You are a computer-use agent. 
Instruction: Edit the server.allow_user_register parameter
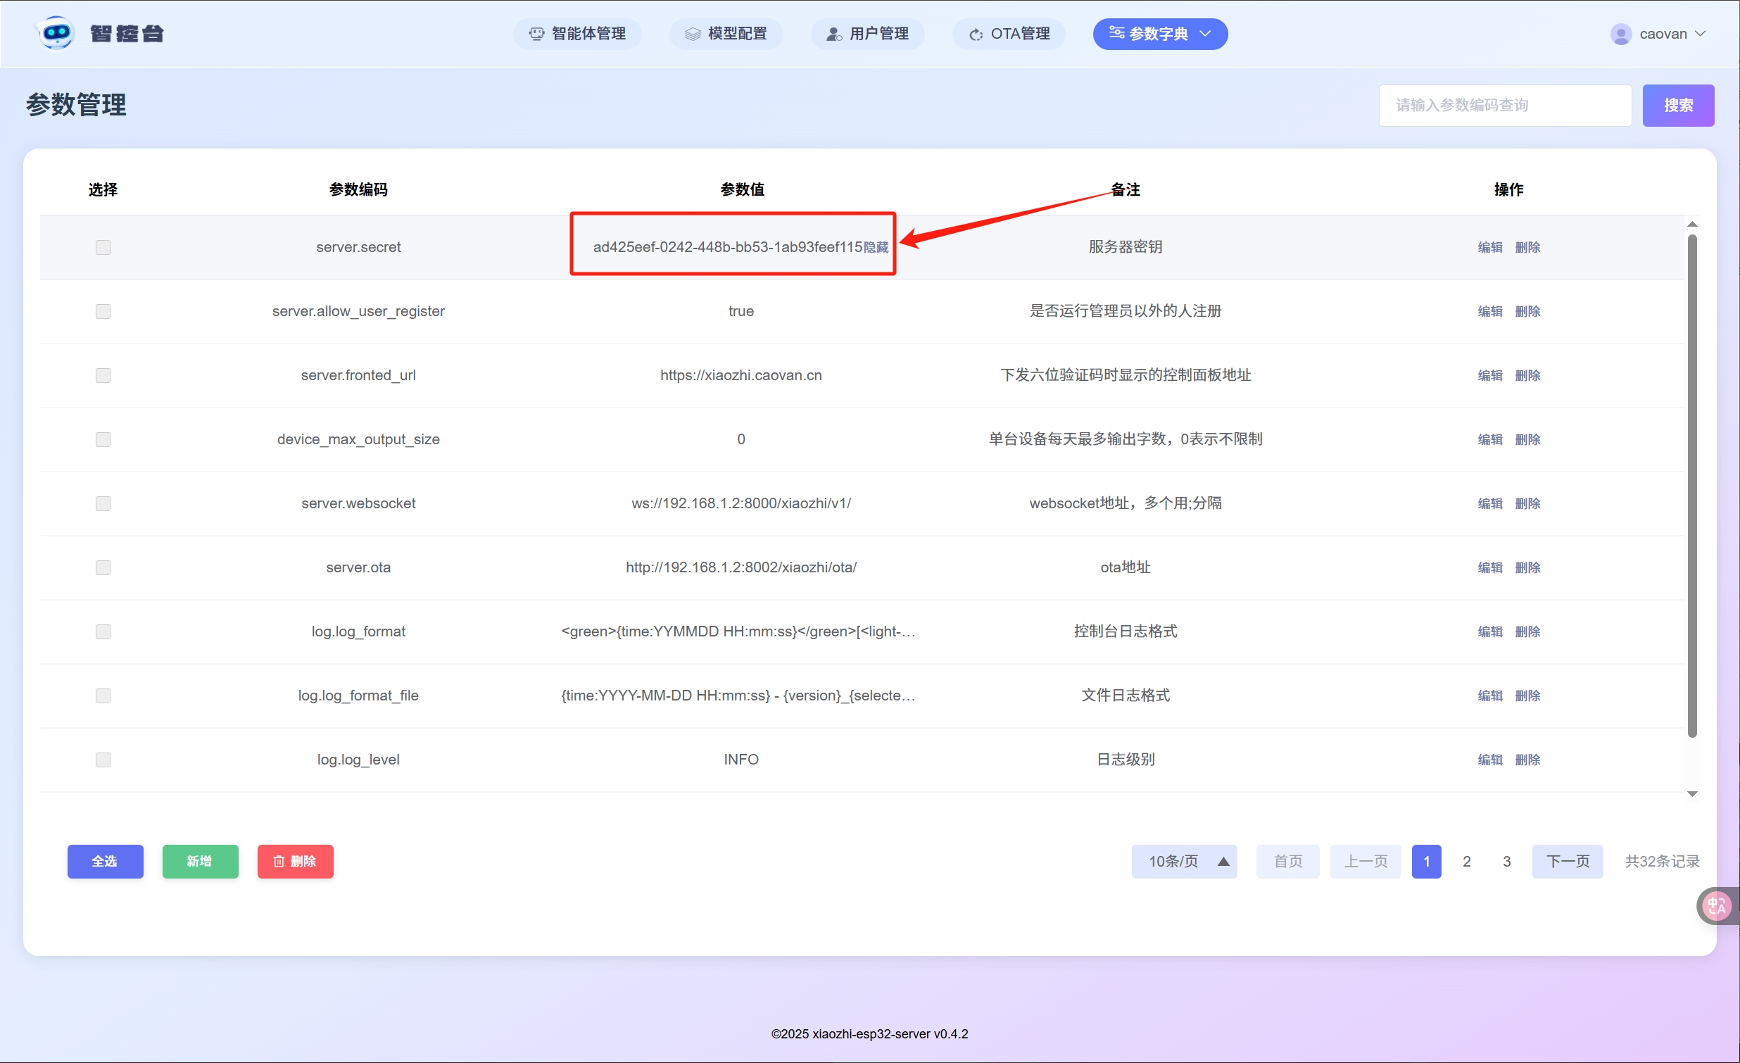[x=1490, y=311]
